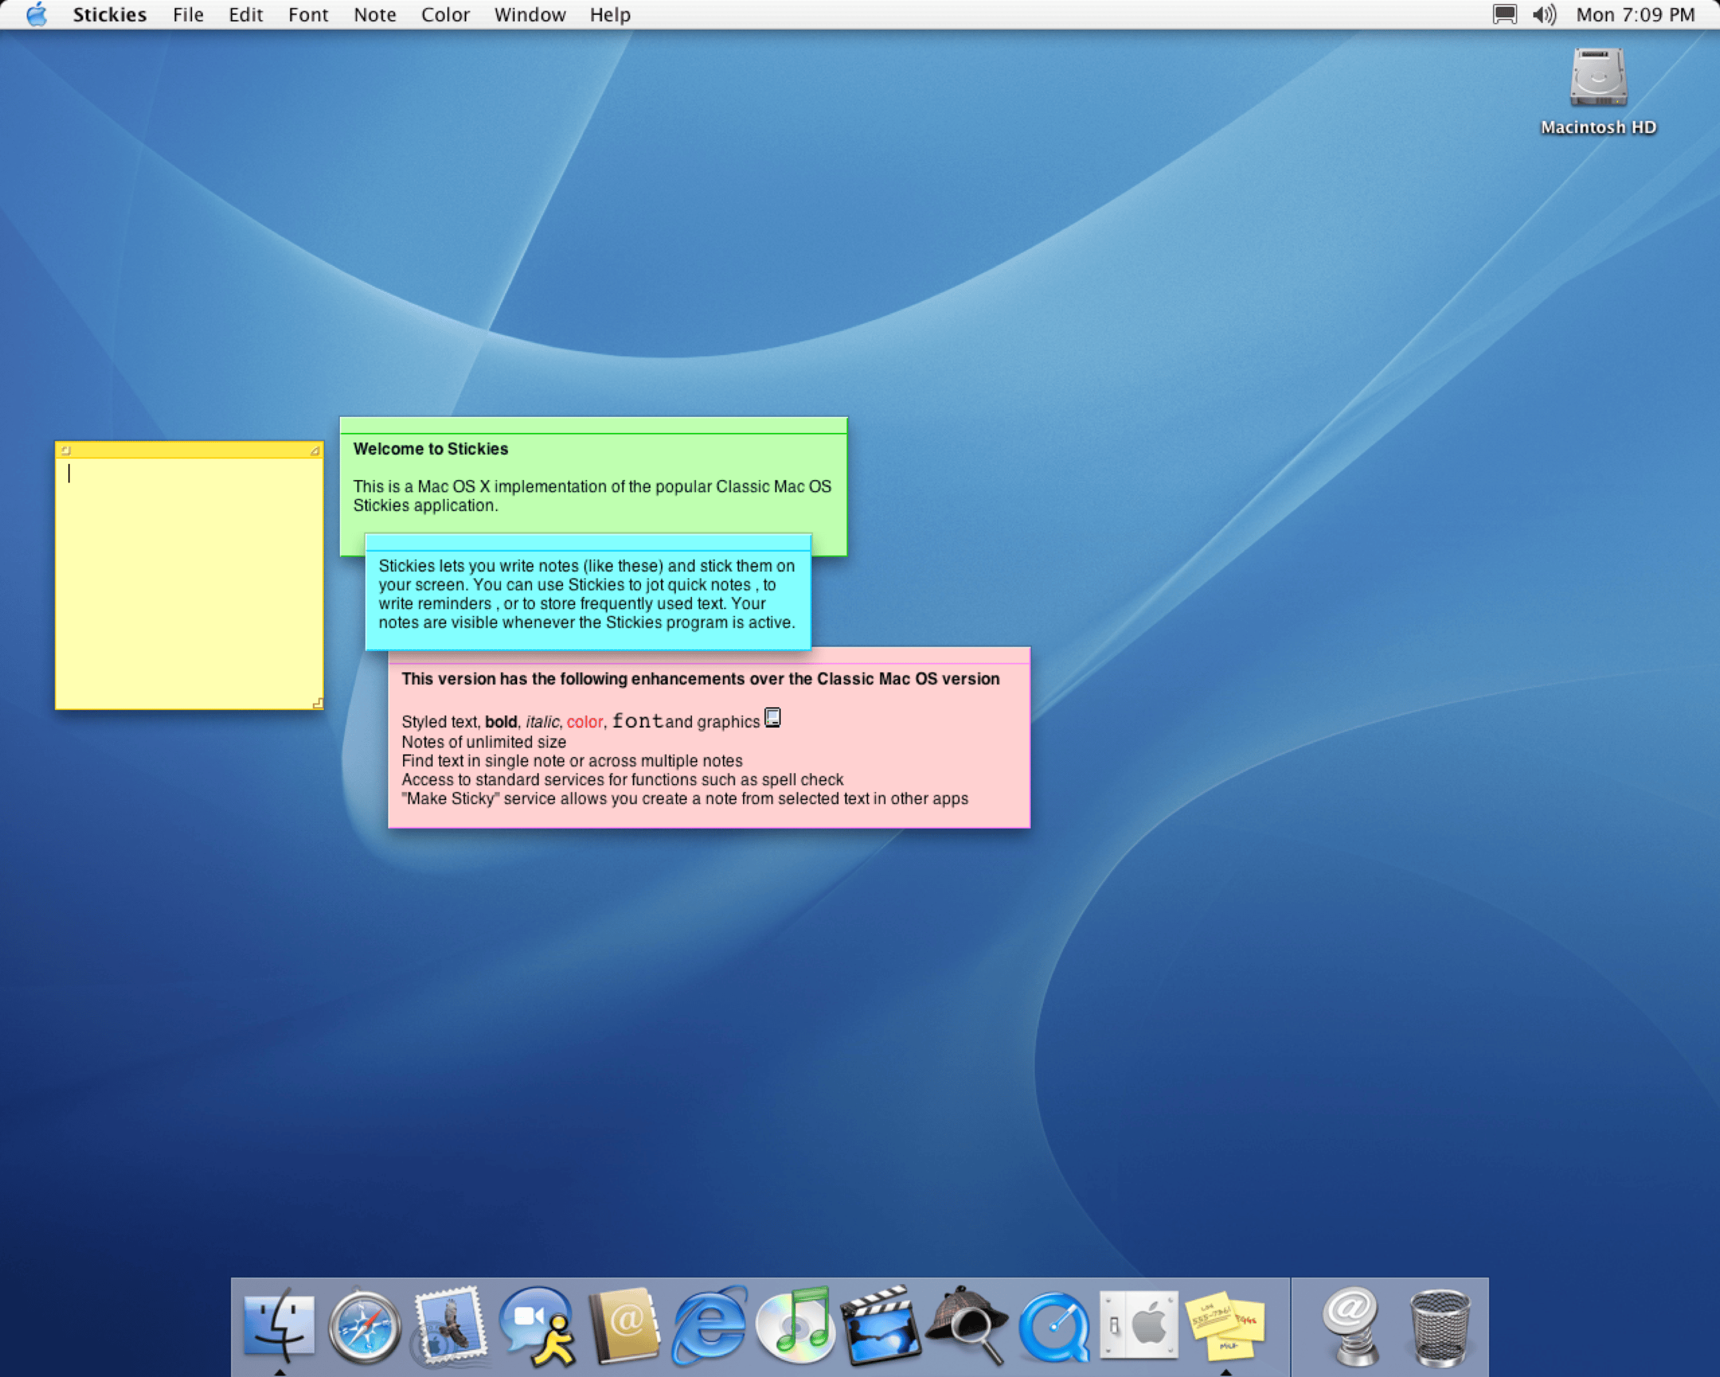Open the Color menu
This screenshot has width=1720, height=1377.
[445, 14]
